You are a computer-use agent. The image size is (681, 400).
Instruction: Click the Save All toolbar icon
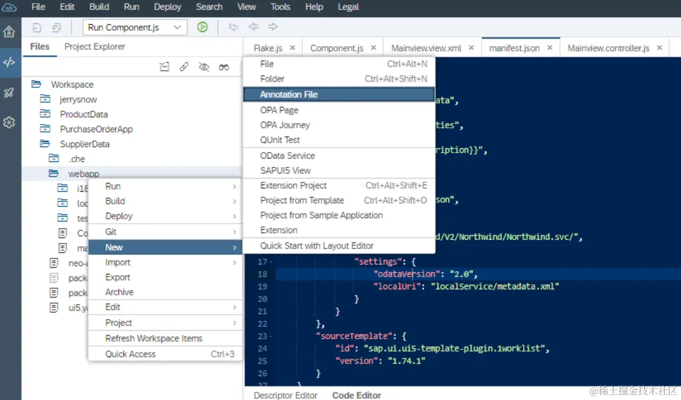(x=56, y=27)
